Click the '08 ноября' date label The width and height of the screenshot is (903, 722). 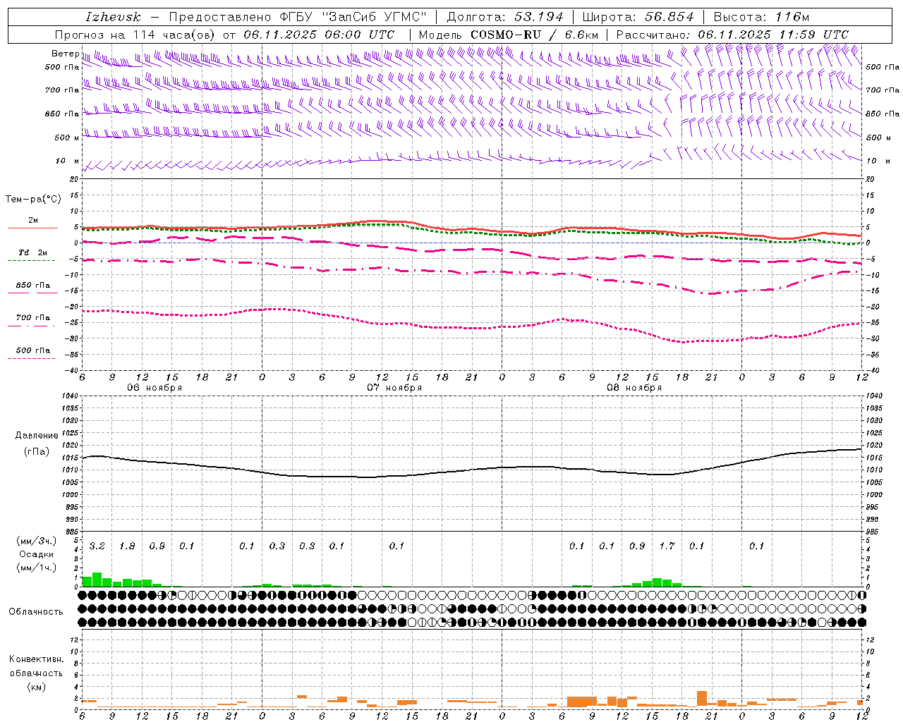pos(634,388)
